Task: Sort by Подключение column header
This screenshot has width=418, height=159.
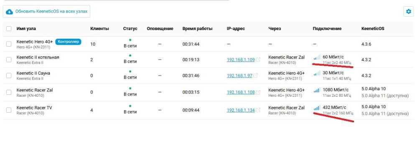Action: (327, 29)
